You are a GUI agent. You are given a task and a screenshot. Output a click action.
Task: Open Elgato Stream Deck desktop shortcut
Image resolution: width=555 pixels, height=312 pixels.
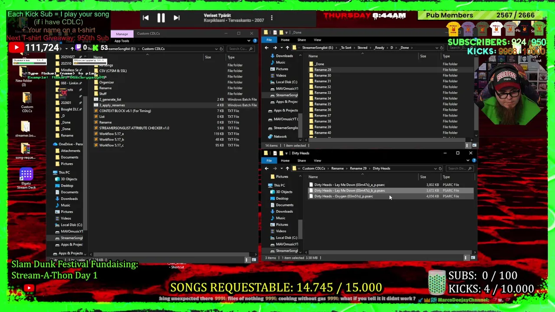26,179
